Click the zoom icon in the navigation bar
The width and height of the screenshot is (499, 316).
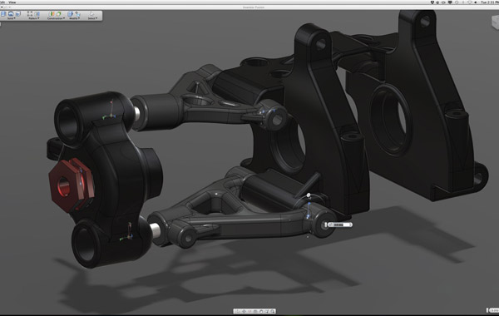pyautogui.click(x=273, y=311)
